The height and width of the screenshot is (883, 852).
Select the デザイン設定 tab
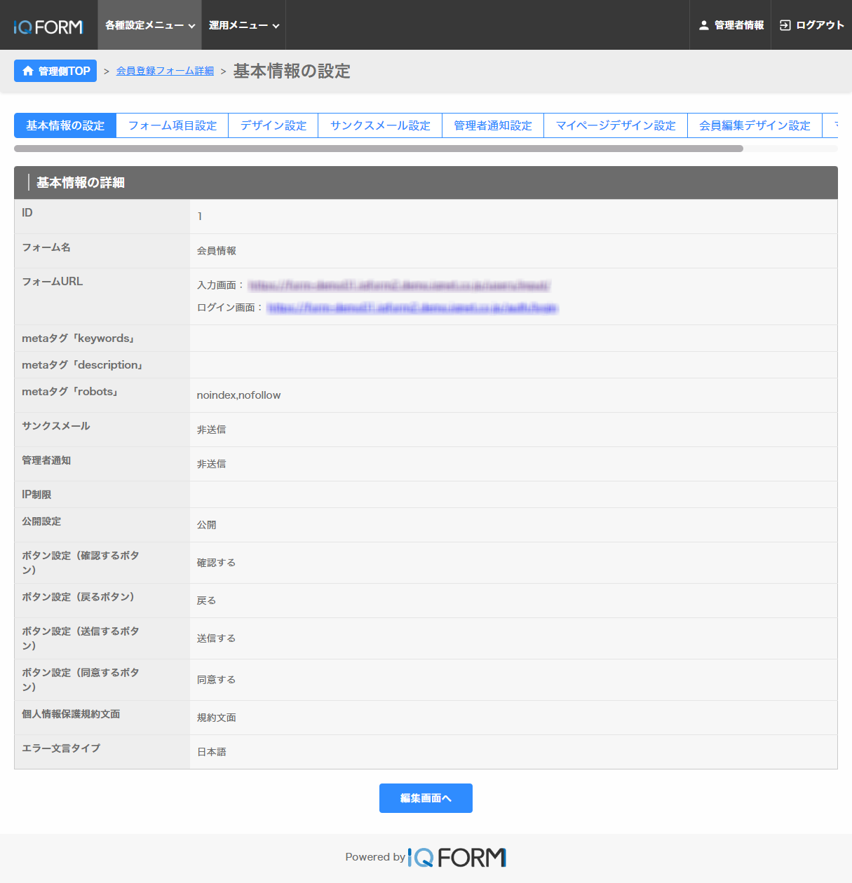click(273, 125)
